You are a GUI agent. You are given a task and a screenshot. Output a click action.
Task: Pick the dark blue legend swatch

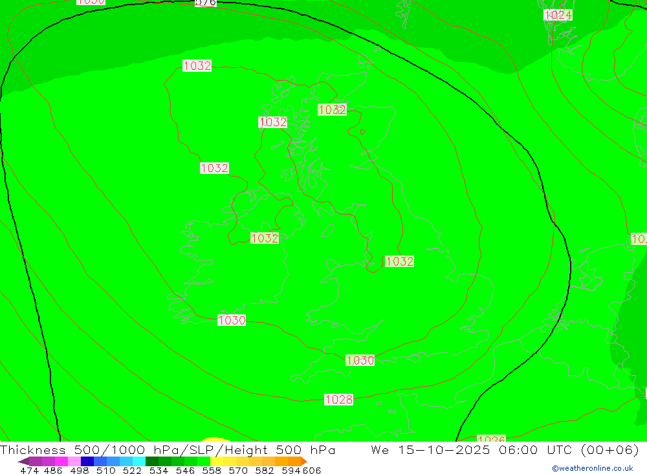click(87, 461)
